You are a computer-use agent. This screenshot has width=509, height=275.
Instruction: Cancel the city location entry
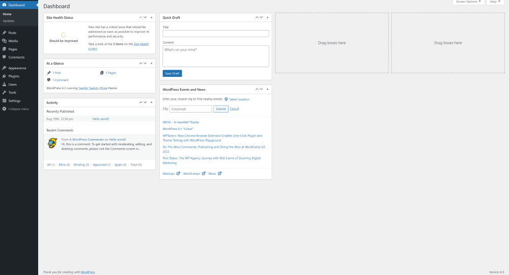coord(234,109)
